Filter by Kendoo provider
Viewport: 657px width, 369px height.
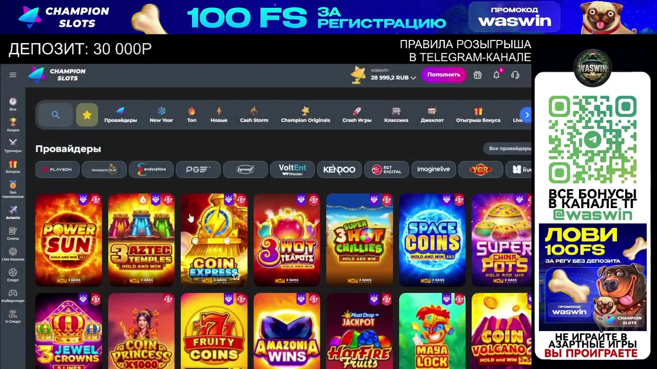pos(339,169)
